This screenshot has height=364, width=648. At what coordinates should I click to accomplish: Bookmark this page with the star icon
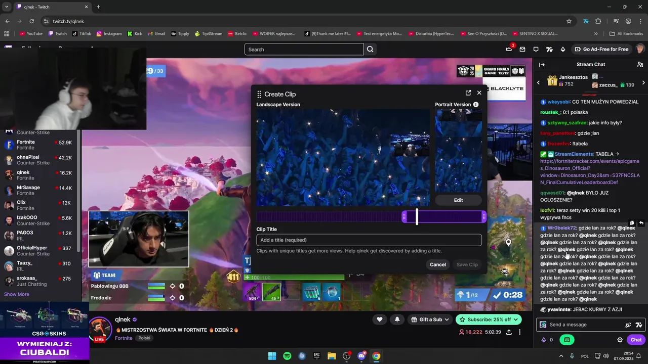point(569,21)
